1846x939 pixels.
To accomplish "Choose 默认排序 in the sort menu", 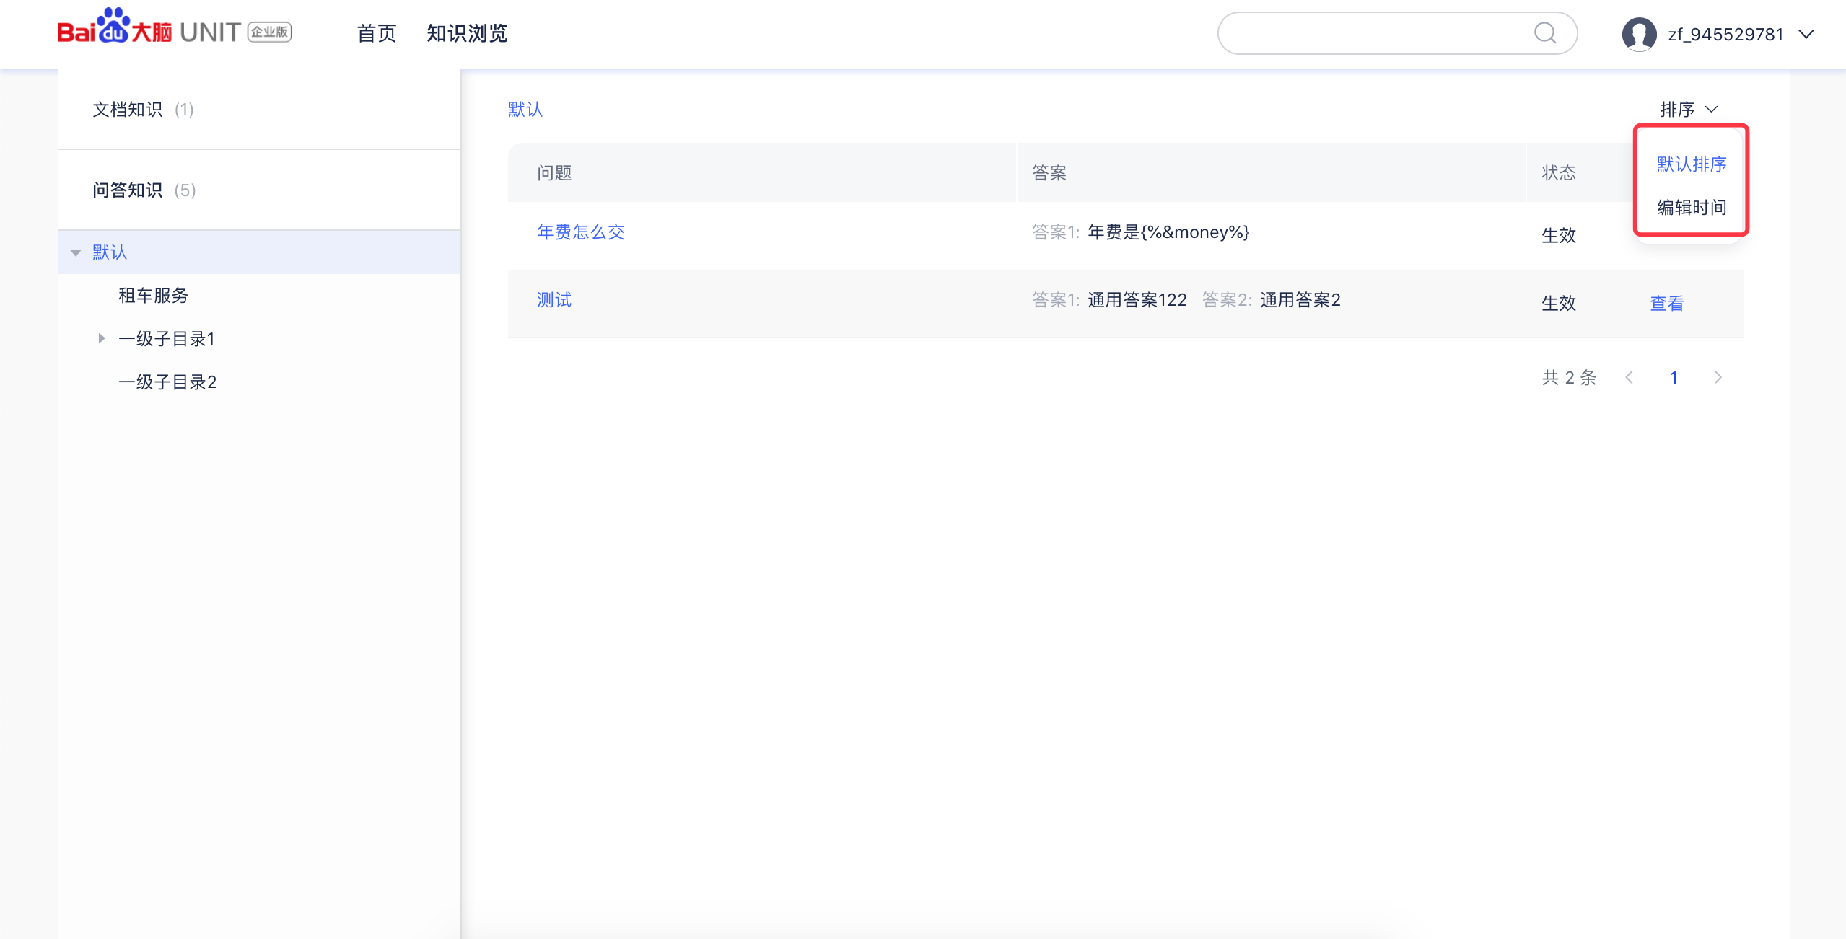I will click(1692, 164).
